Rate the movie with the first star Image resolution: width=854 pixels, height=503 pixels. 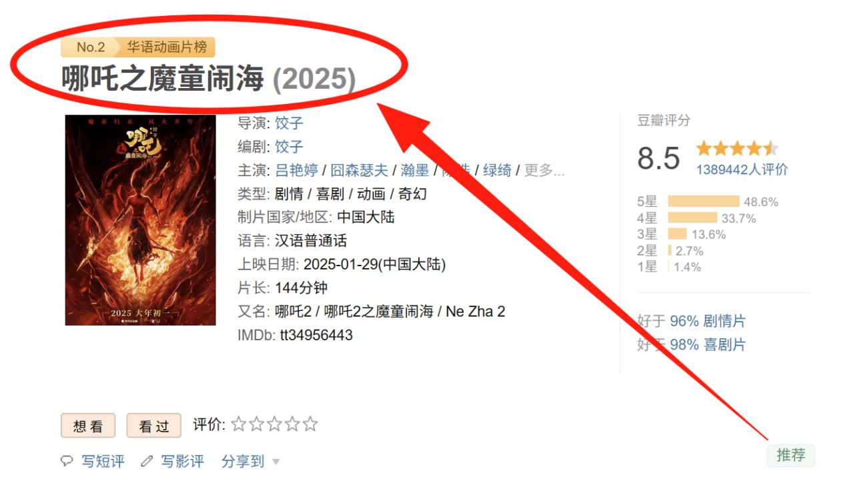pyautogui.click(x=239, y=424)
